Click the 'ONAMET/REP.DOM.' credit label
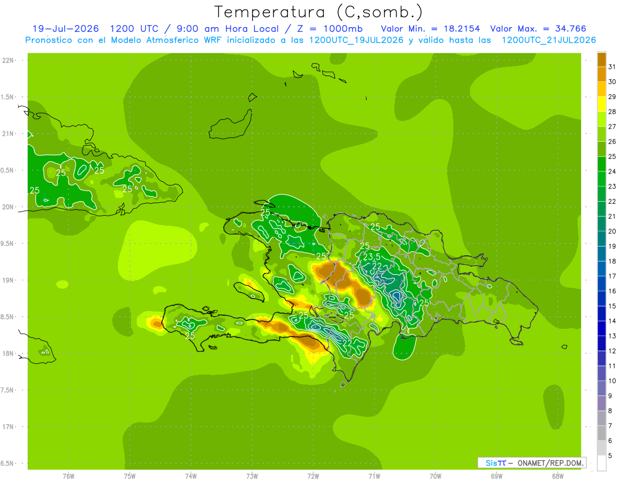Image resolution: width=626 pixels, height=483 pixels. [550, 463]
